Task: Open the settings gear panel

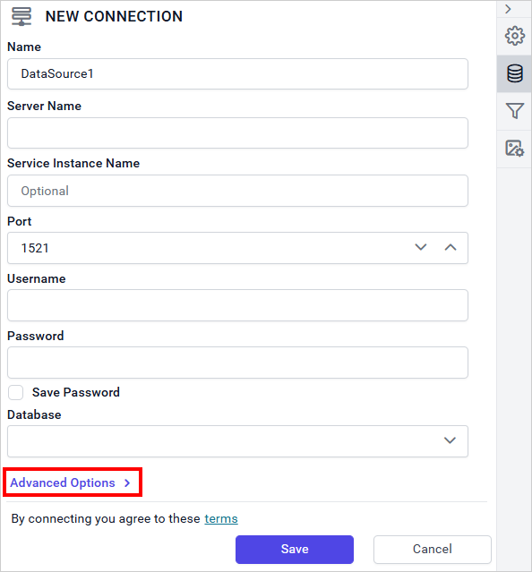Action: [514, 36]
